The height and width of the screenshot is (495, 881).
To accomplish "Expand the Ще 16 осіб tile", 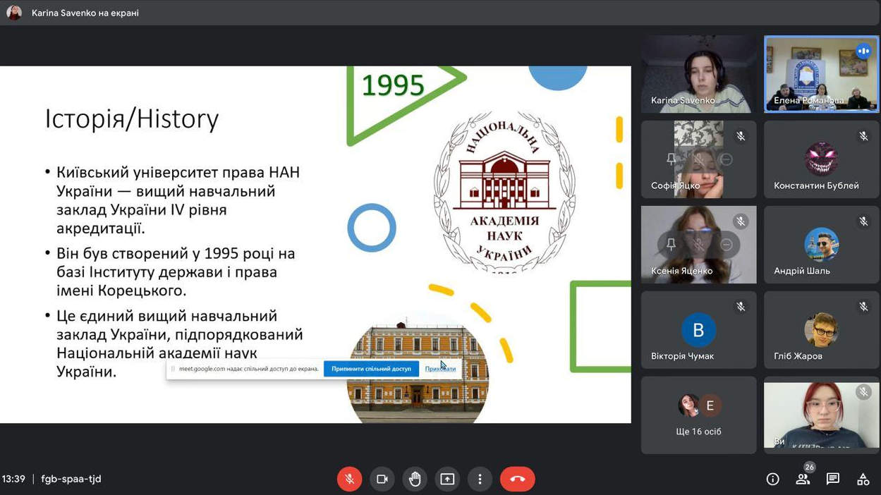I will 698,415.
